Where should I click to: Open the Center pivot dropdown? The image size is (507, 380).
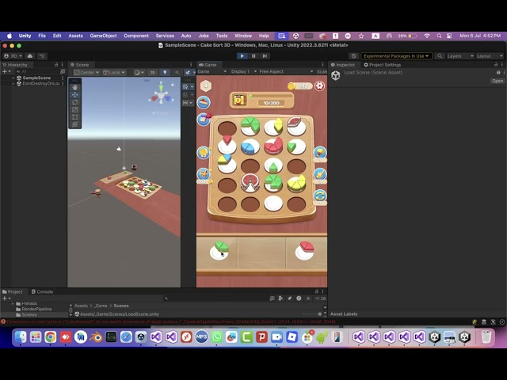pos(86,72)
